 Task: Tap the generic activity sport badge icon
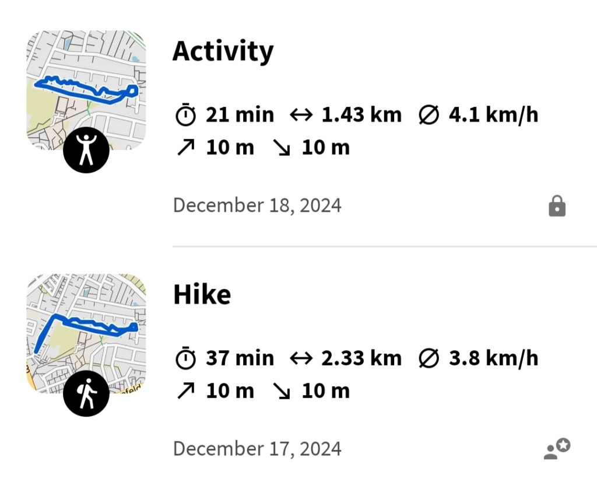click(x=86, y=150)
